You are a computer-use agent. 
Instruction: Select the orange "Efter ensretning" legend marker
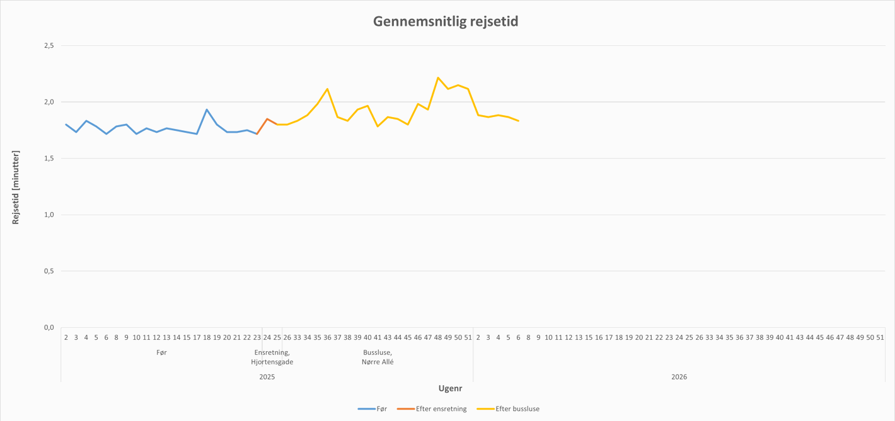(405, 409)
